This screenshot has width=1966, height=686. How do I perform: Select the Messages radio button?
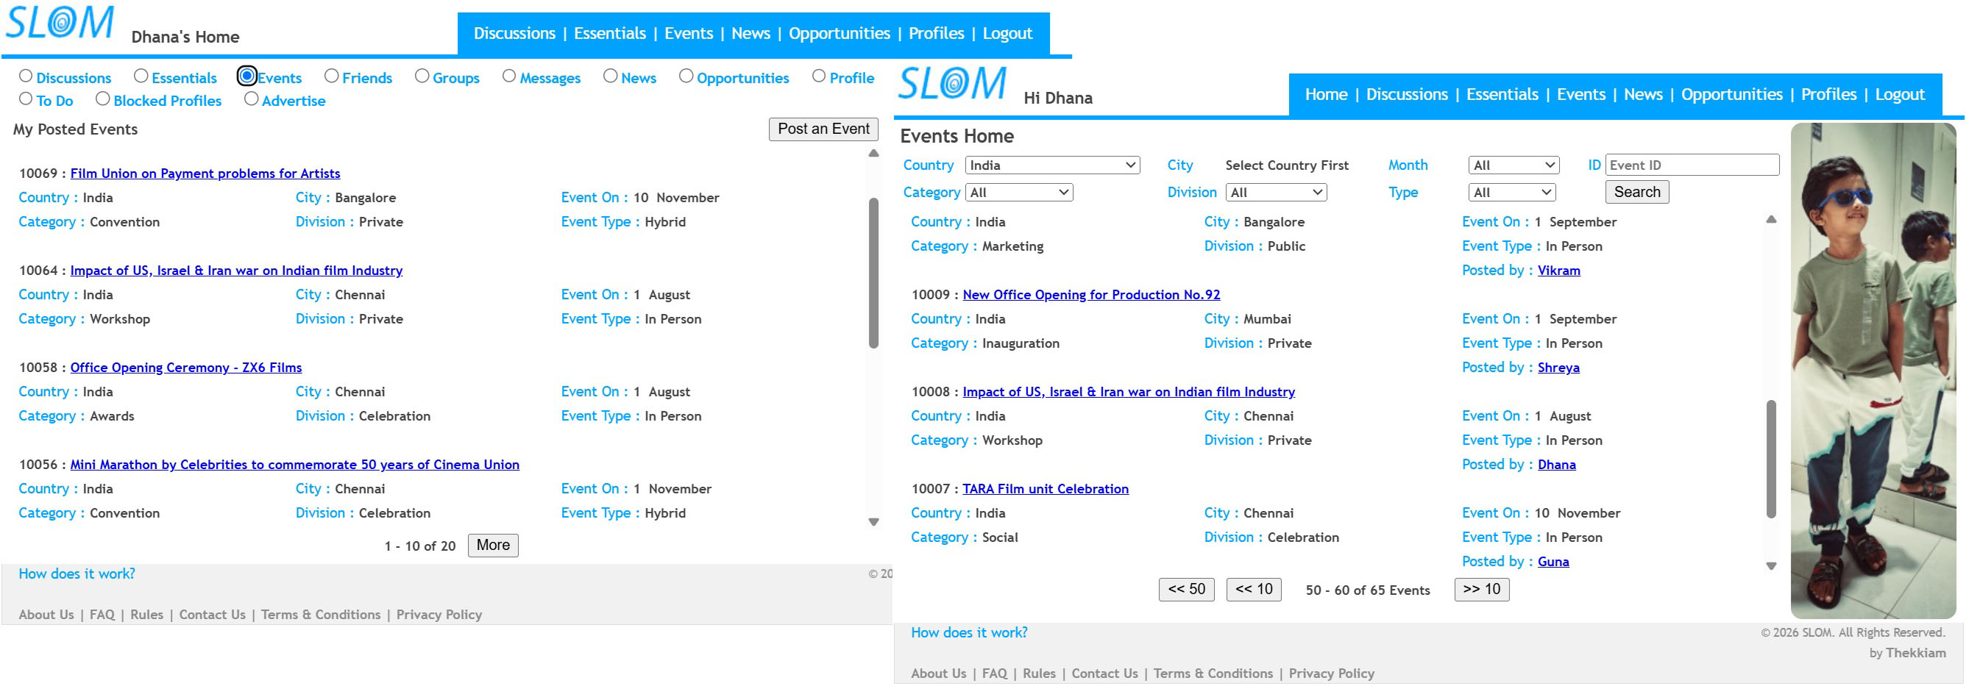click(x=509, y=76)
